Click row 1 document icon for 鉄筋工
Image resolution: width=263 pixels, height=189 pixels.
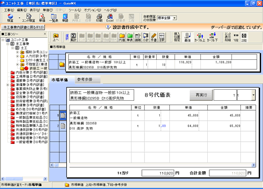63,115
